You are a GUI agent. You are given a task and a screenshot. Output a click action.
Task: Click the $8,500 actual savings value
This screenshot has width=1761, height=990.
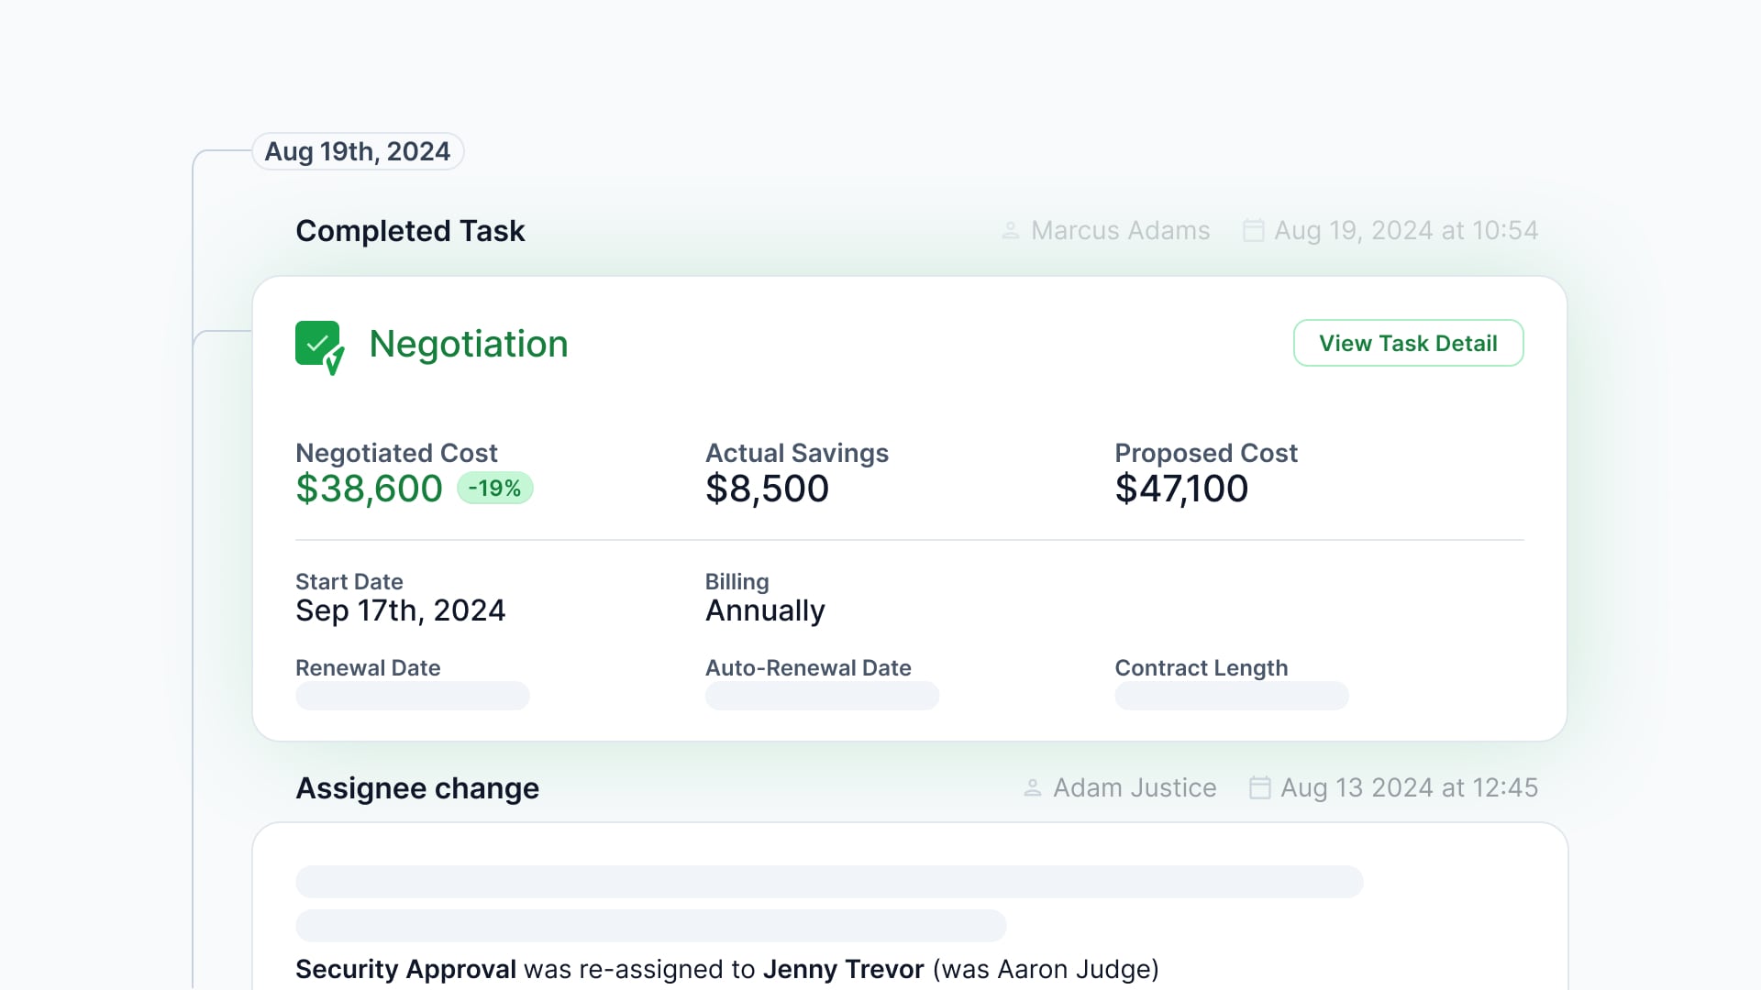[x=767, y=489]
